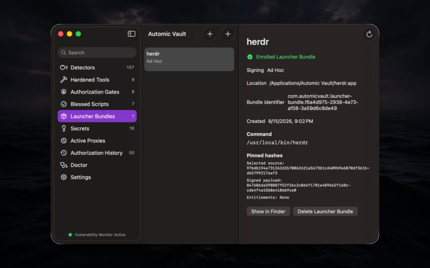Click the Signing Ad Hoc value
Screen dimensions: 430x268
275,70
